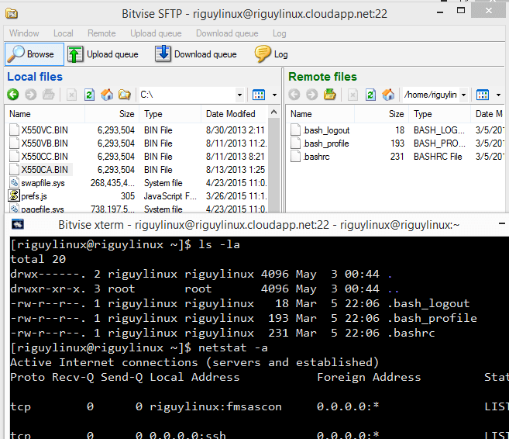Go to local home folder
The width and height of the screenshot is (509, 439).
(107, 95)
